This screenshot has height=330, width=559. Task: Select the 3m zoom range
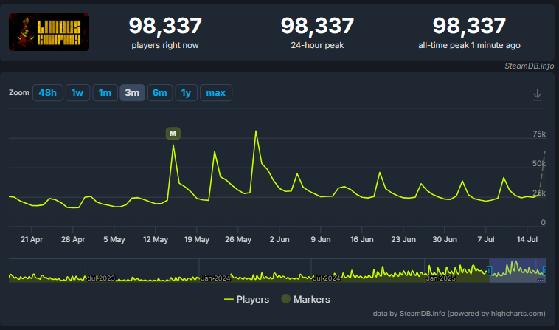132,93
